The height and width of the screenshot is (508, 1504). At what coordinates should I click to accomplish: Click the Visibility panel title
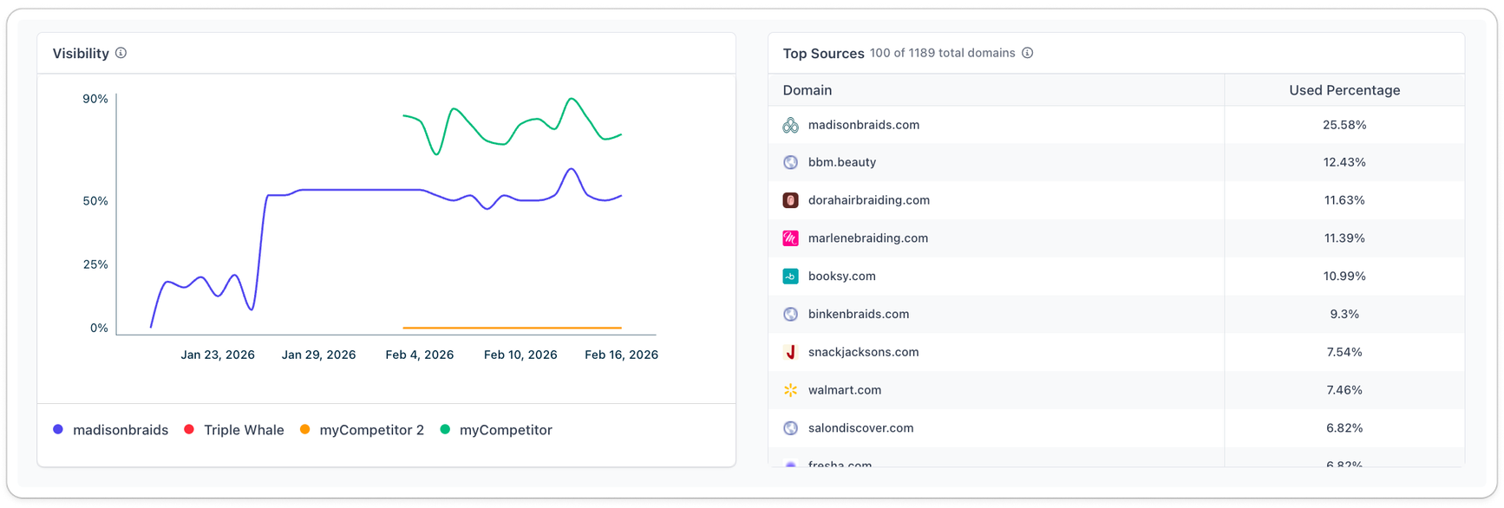81,54
